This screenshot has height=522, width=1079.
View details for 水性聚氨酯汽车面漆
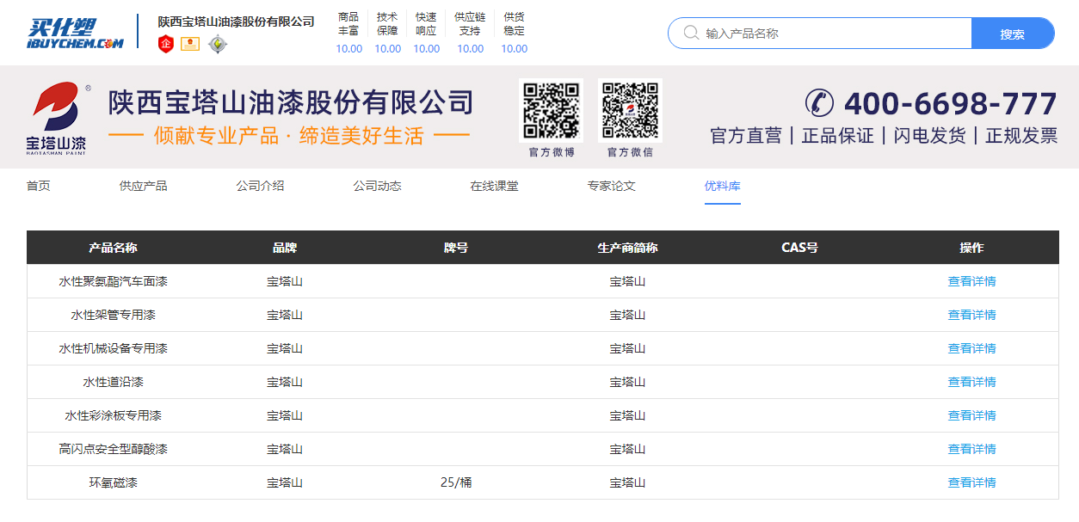972,281
